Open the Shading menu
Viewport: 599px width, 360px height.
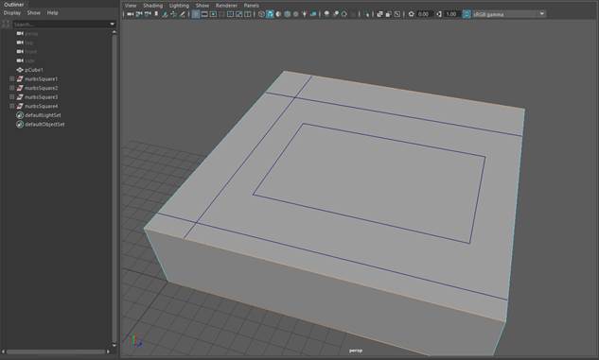(152, 6)
